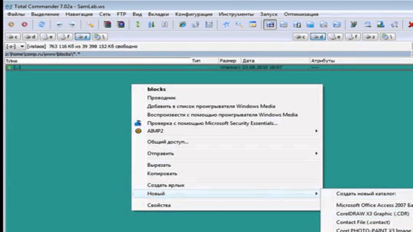Open the Навигация menu

tap(79, 14)
